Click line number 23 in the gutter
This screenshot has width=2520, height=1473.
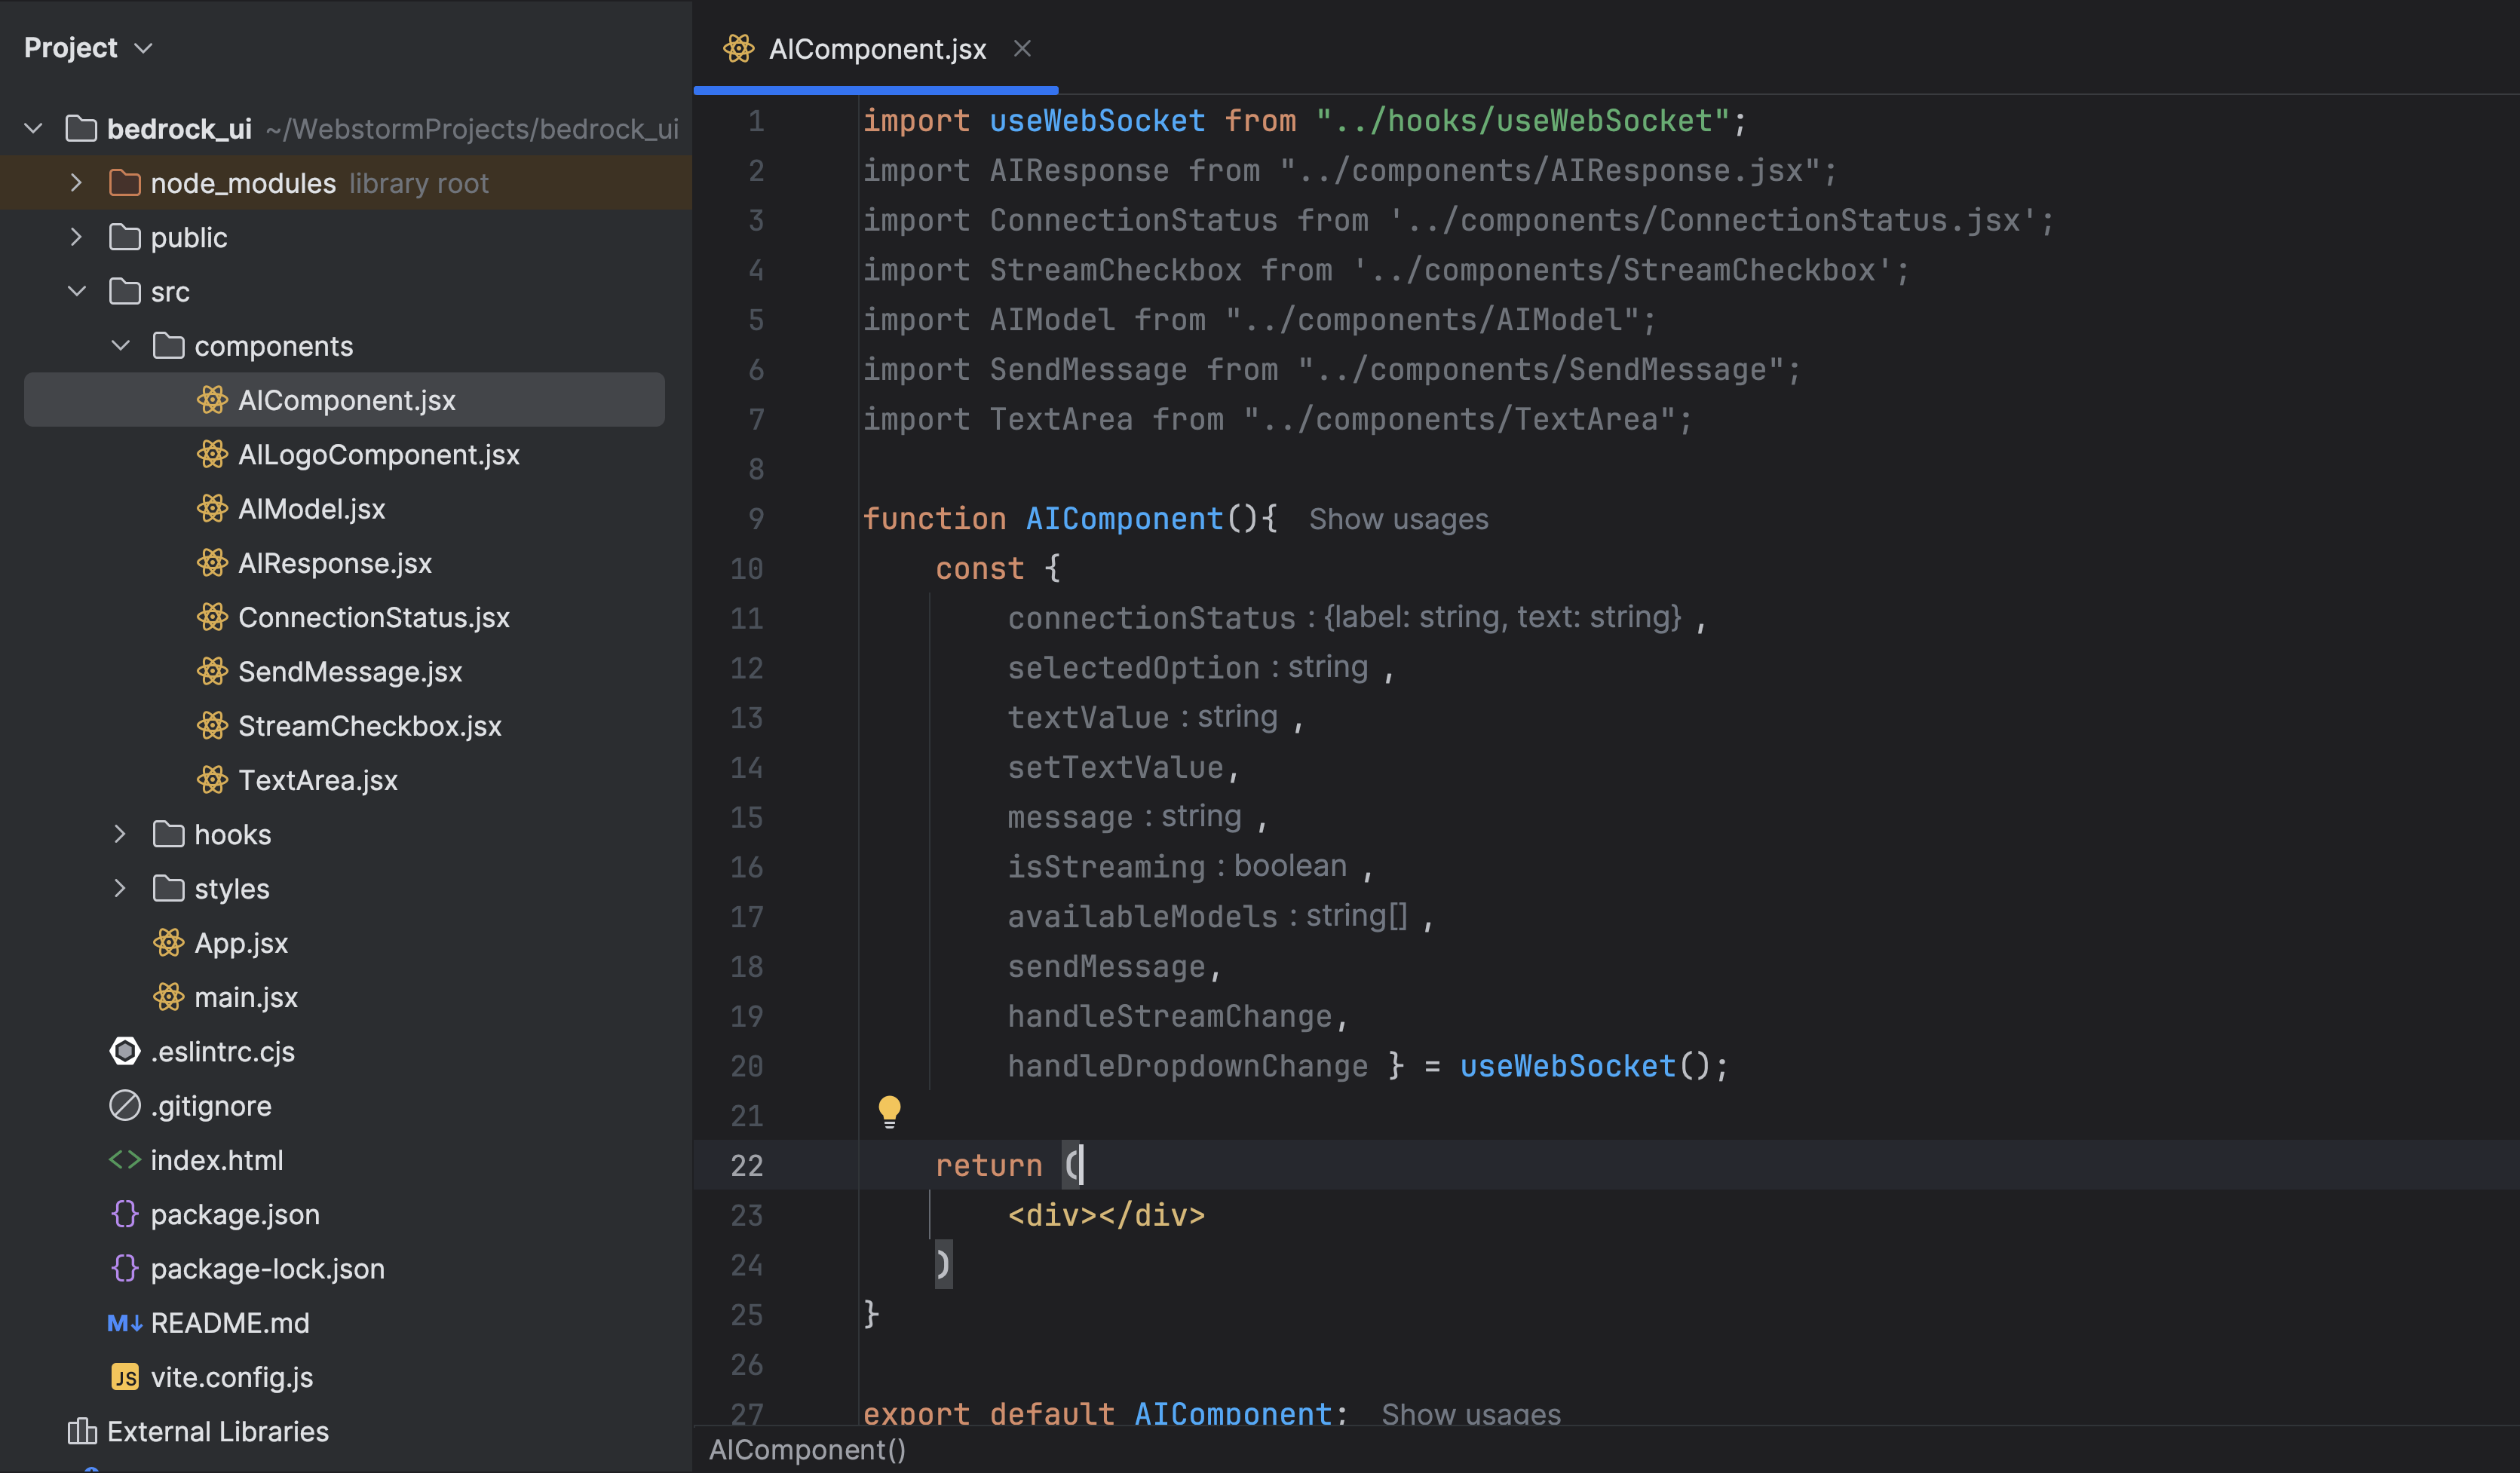point(746,1215)
